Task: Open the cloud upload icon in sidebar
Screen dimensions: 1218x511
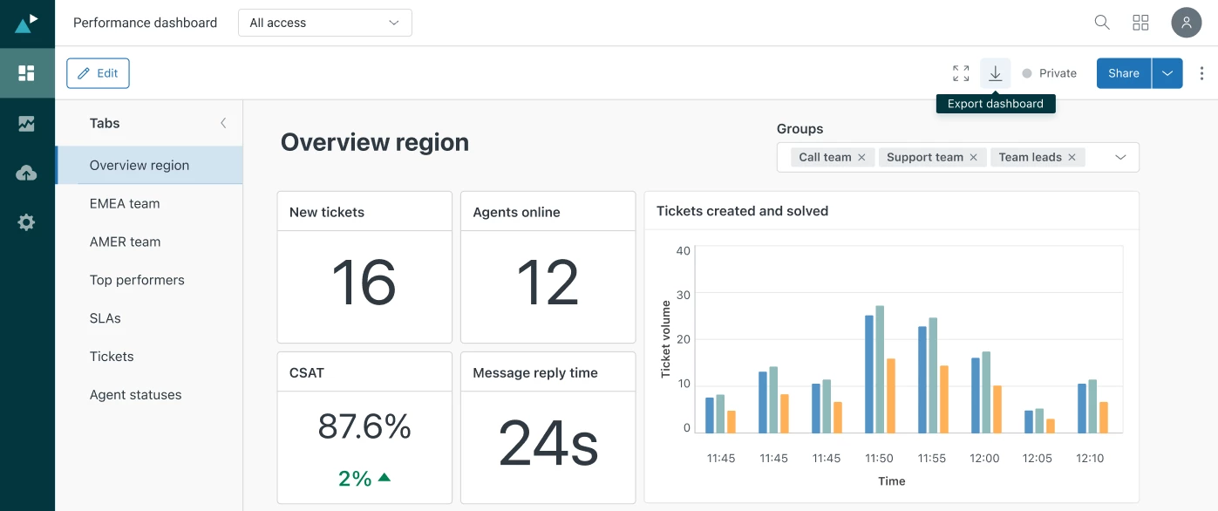Action: [27, 174]
